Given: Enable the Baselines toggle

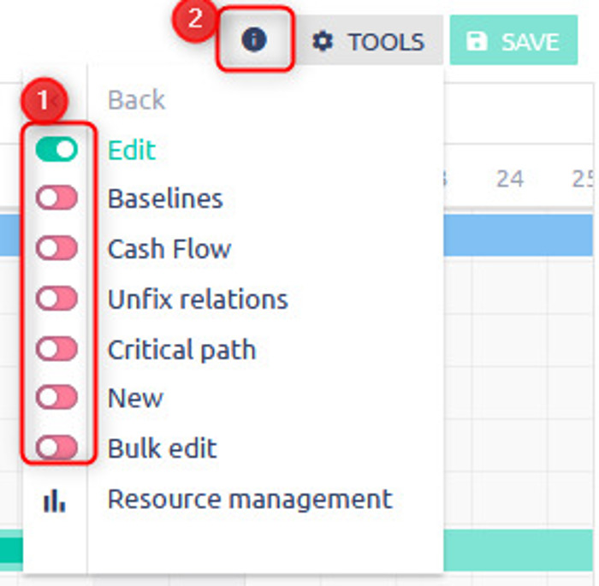Looking at the screenshot, I should (x=56, y=198).
